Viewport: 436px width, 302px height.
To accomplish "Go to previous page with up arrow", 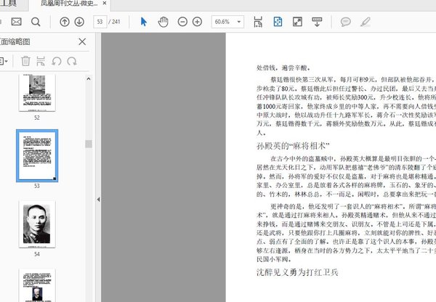I will tap(64, 23).
